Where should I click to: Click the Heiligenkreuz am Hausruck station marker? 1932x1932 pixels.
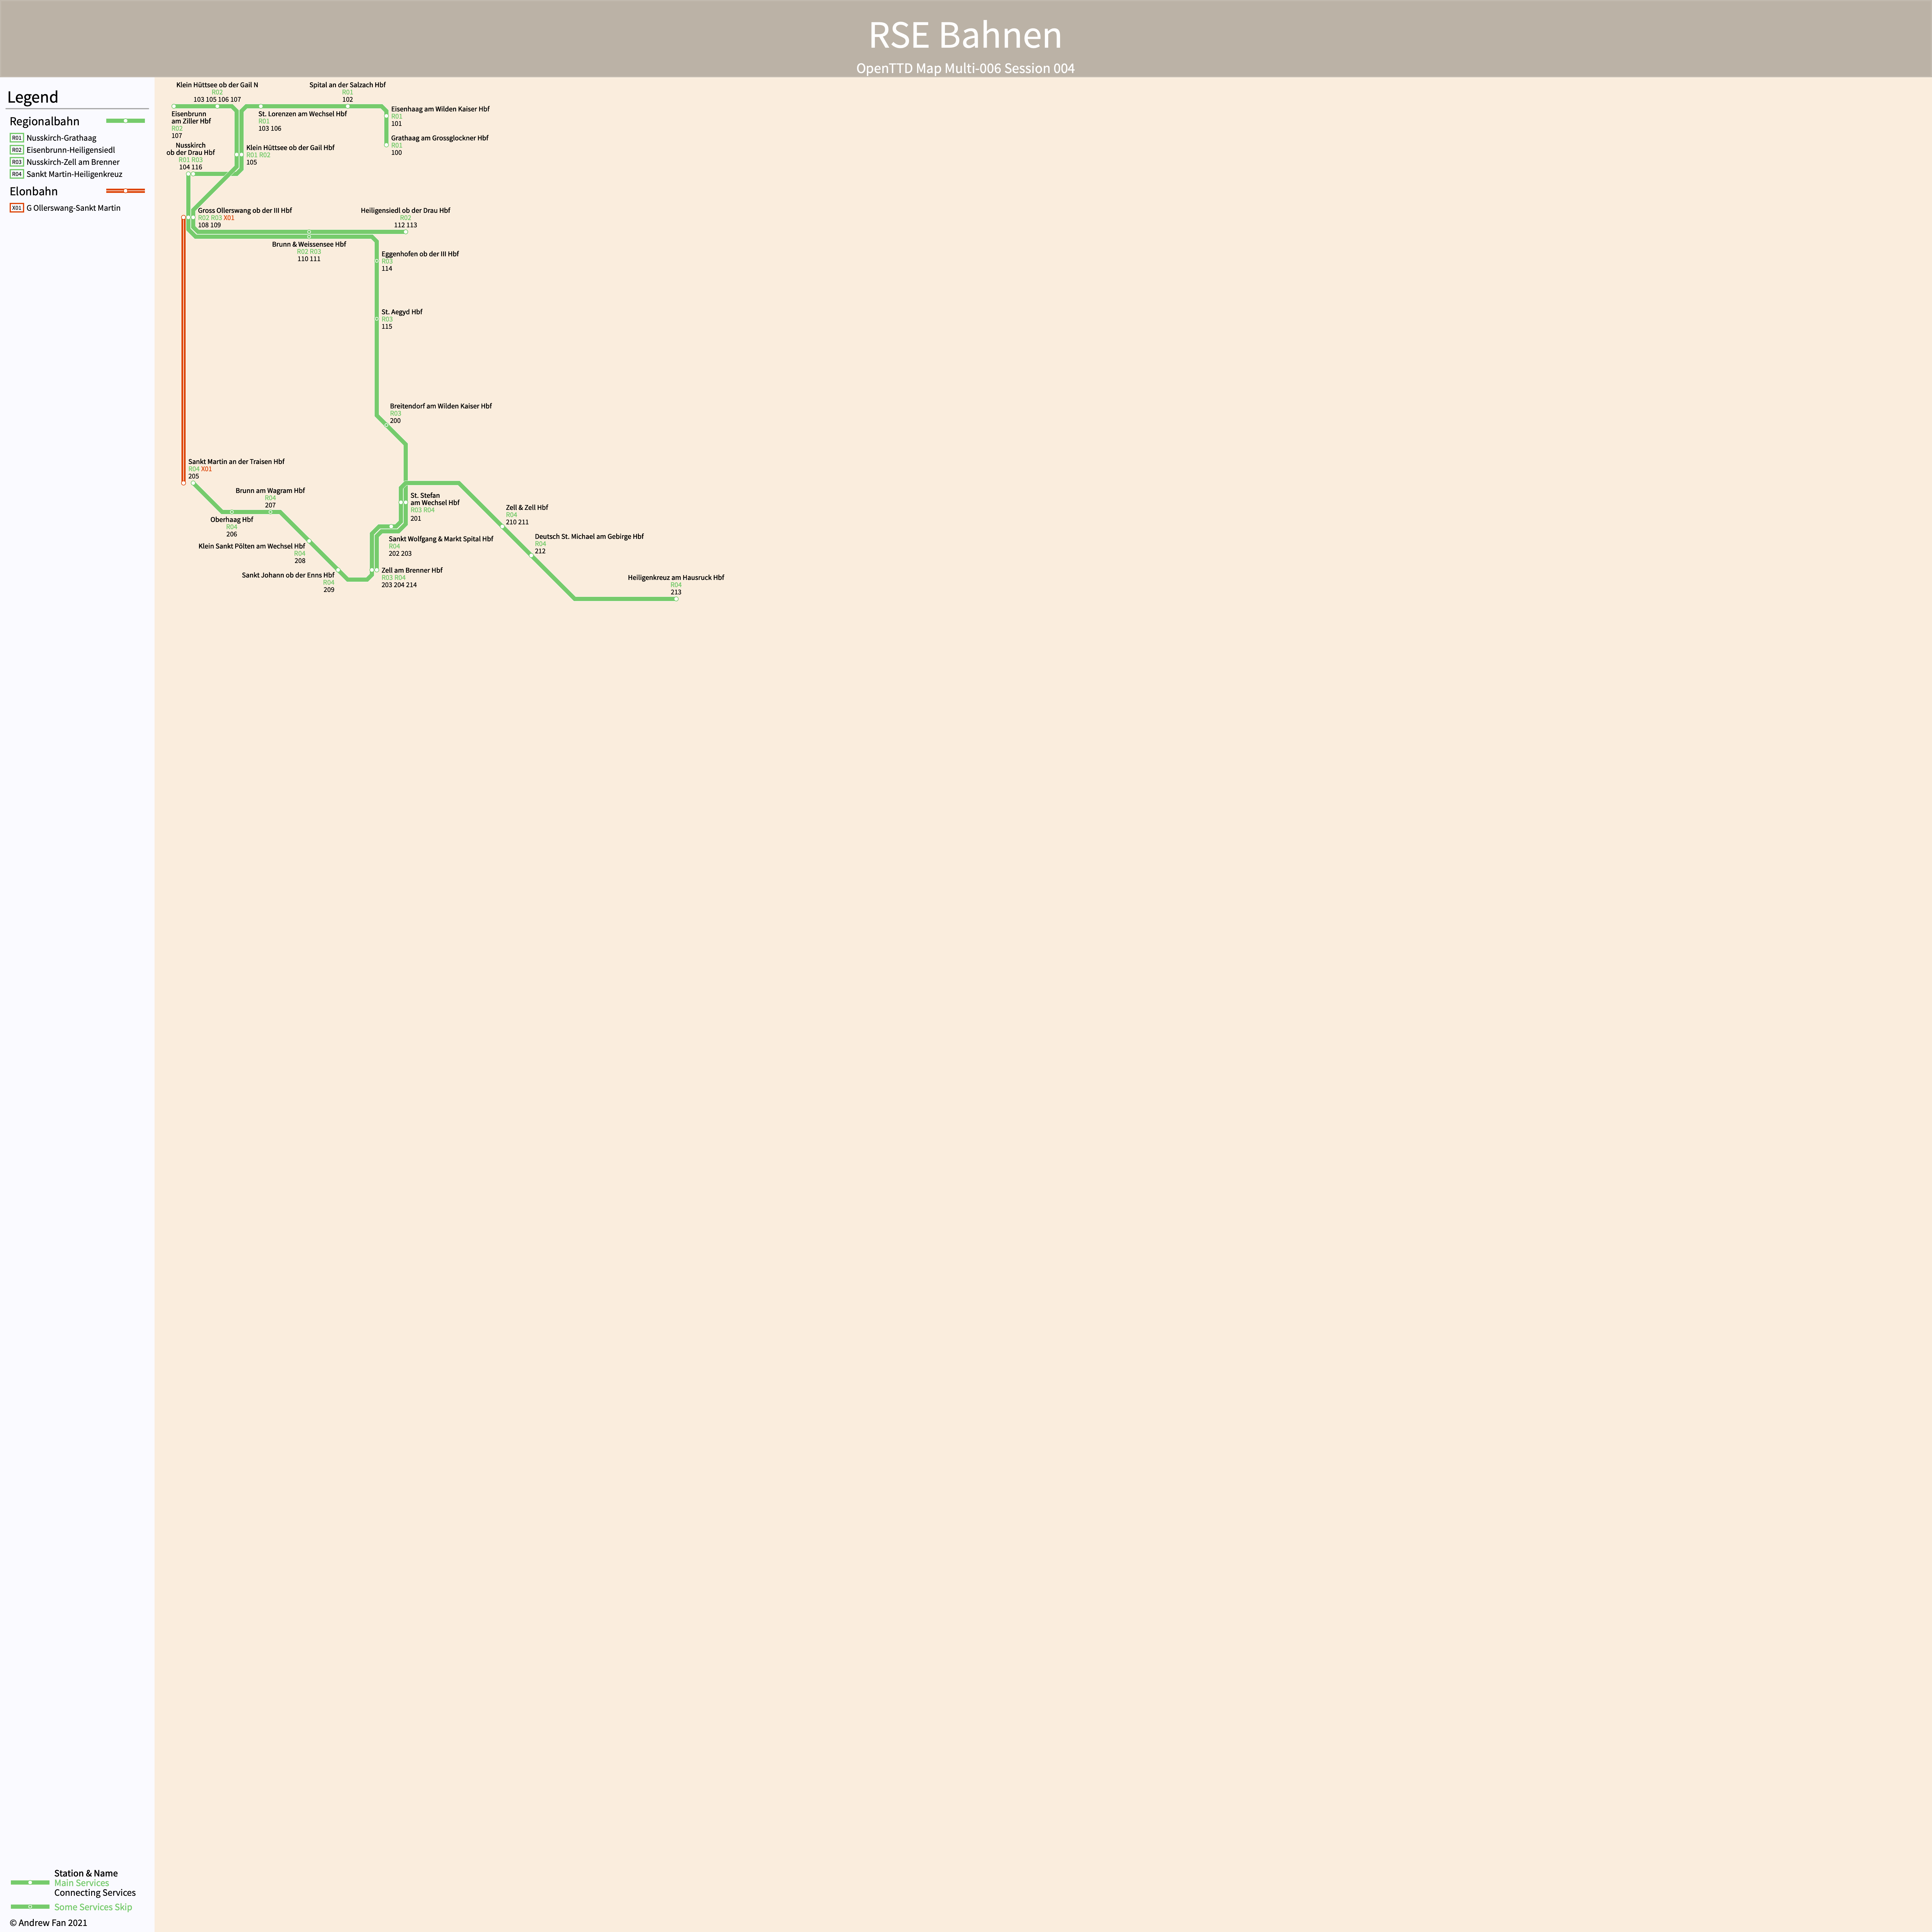pos(676,599)
